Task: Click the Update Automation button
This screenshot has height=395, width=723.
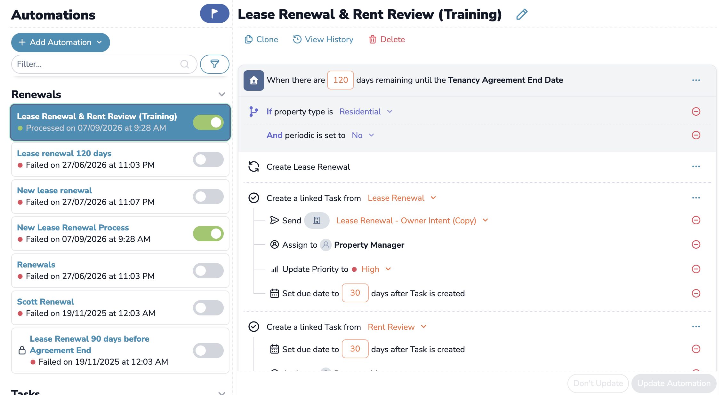Action: 674,383
